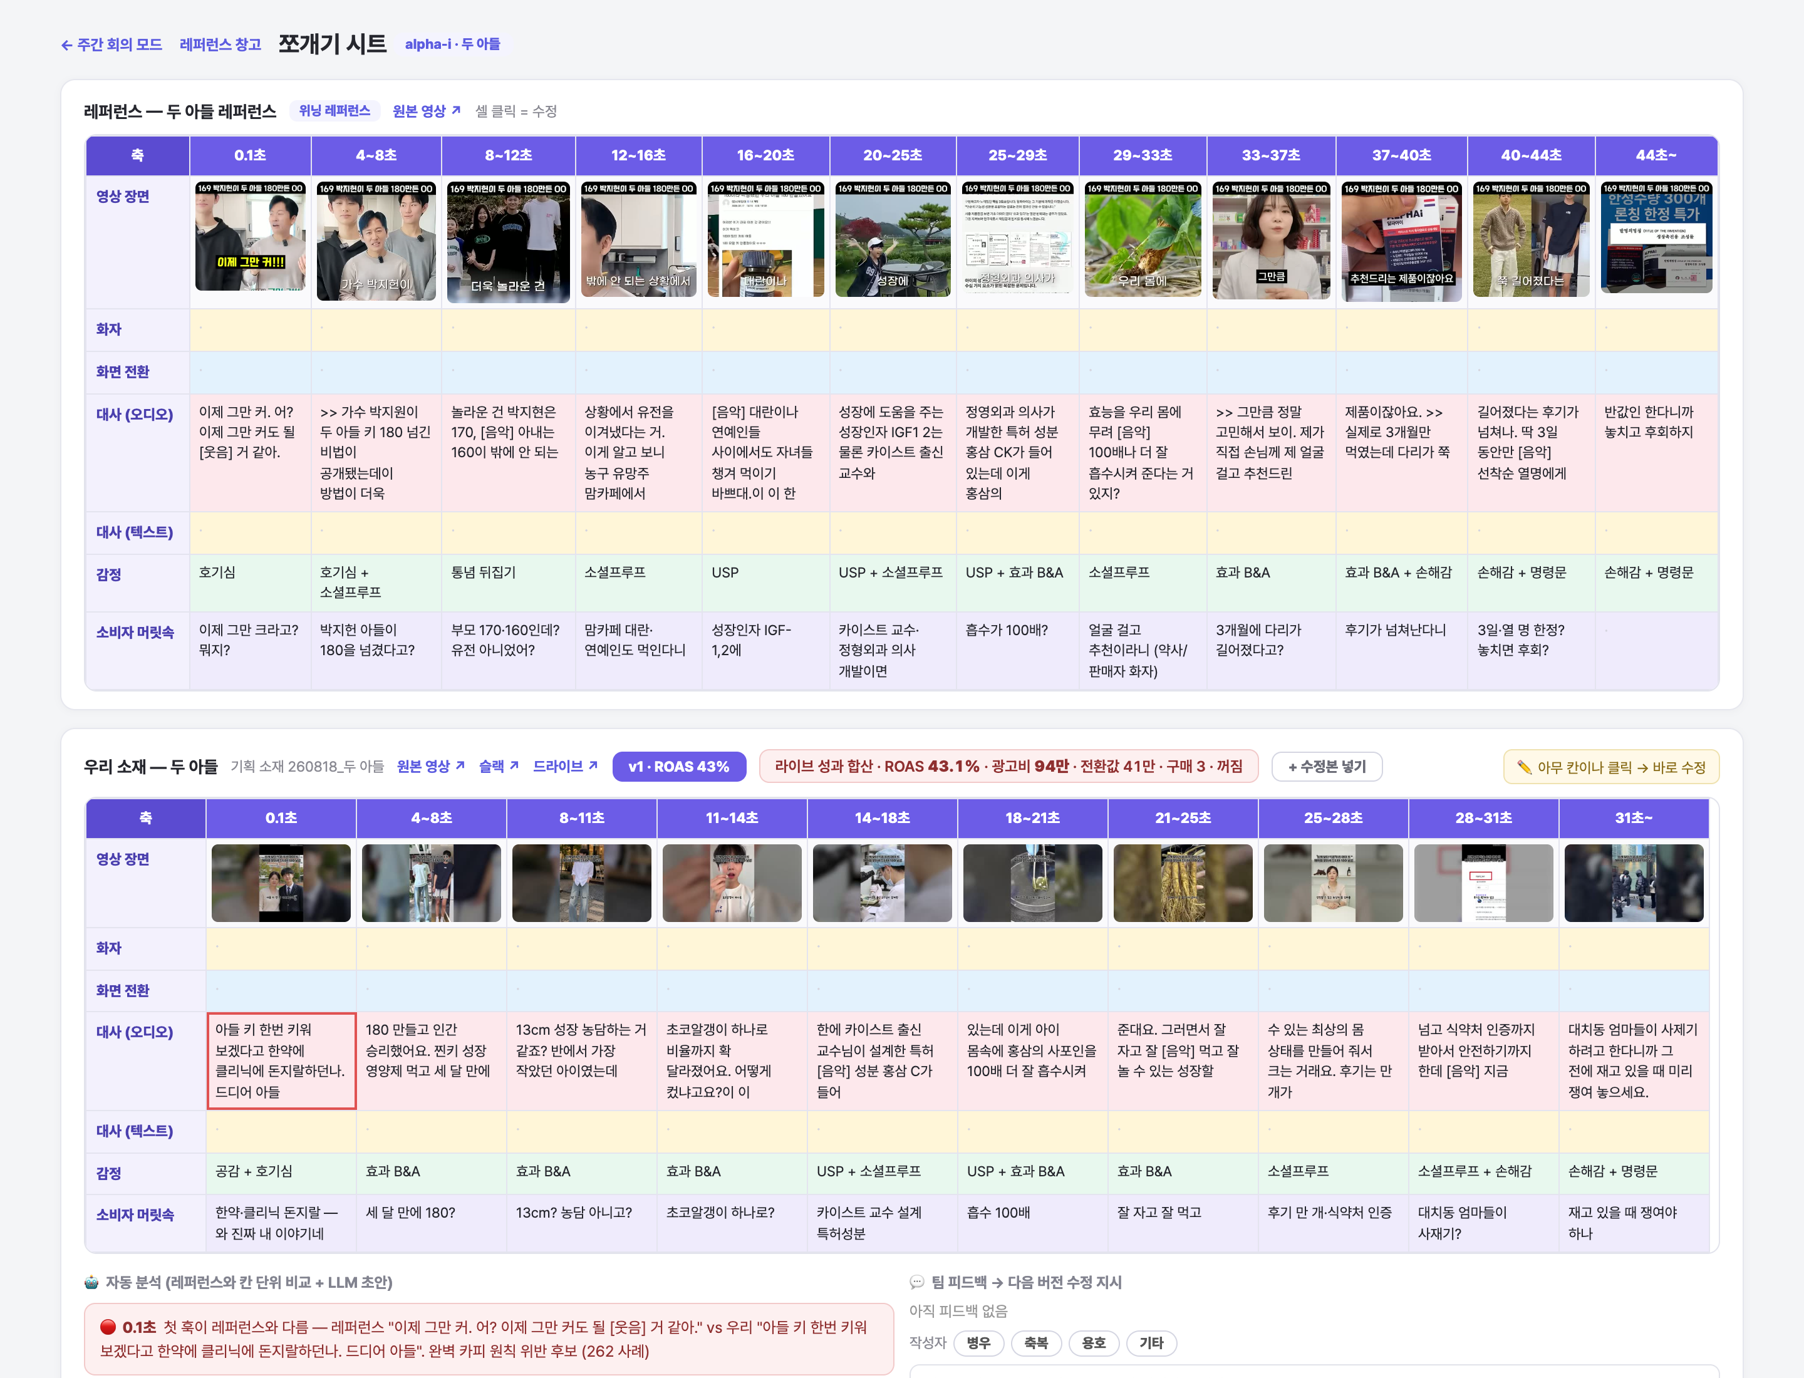Open reference thumbnail for 16~20초 scene
This screenshot has width=1804, height=1378.
766,239
